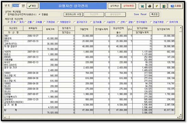This screenshot has height=124, width=188.
Task: Click the printer icon
Action: click(150, 6)
